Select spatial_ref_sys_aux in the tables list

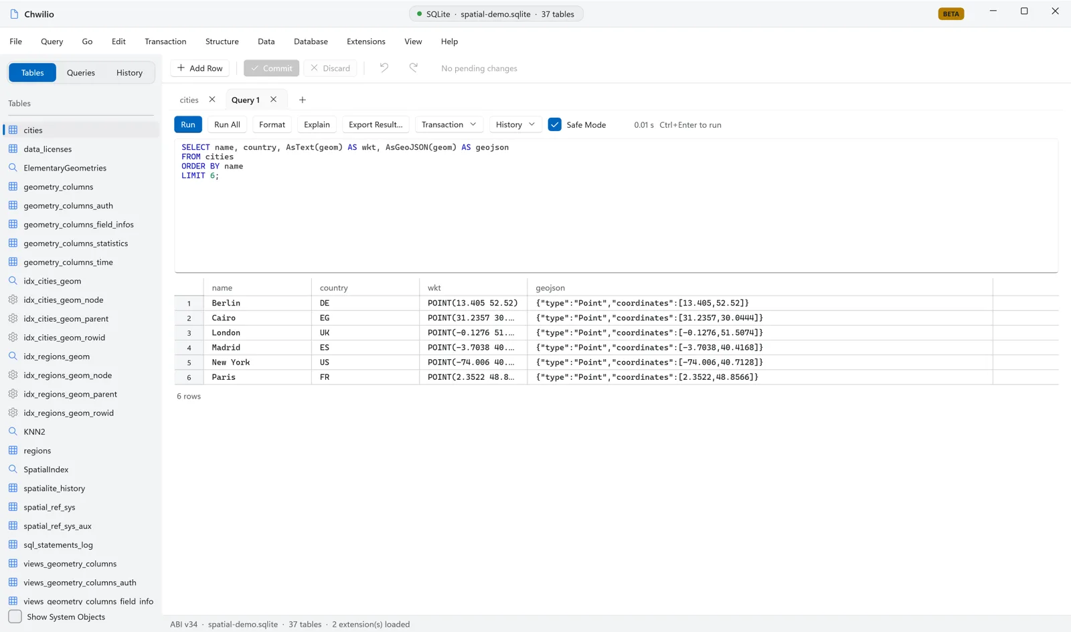point(81,526)
